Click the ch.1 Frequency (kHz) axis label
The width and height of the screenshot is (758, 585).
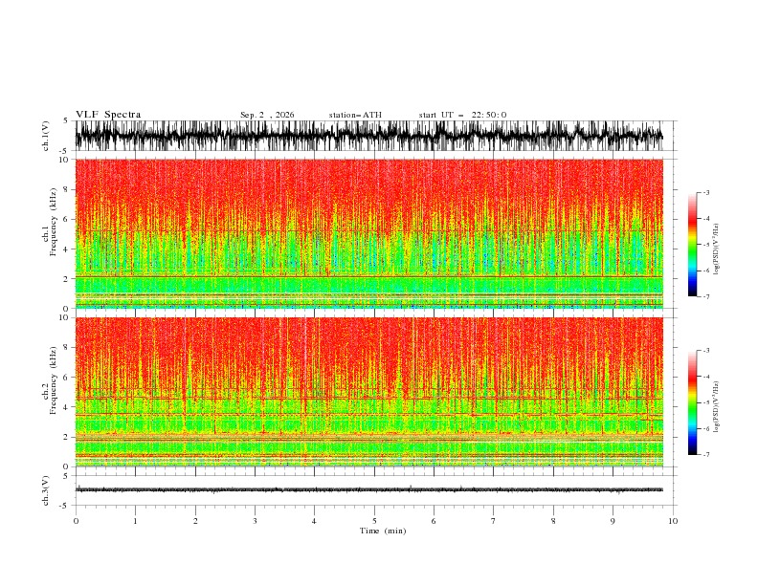pyautogui.click(x=50, y=233)
